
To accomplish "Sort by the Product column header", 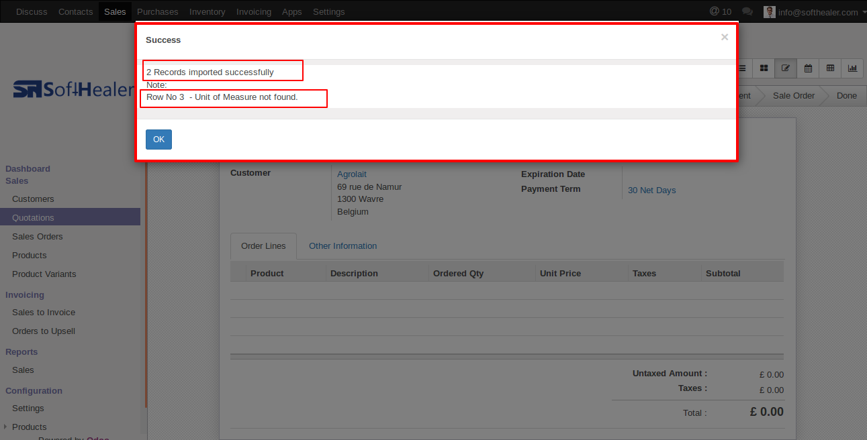I will (x=267, y=273).
